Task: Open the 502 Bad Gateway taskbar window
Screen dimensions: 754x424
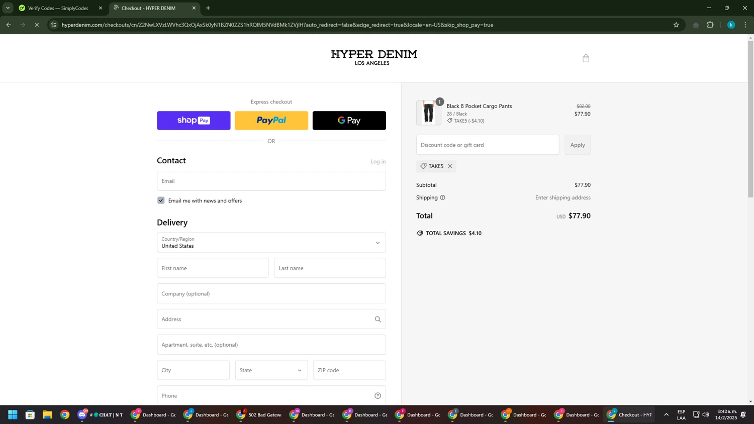Action: 259,414
